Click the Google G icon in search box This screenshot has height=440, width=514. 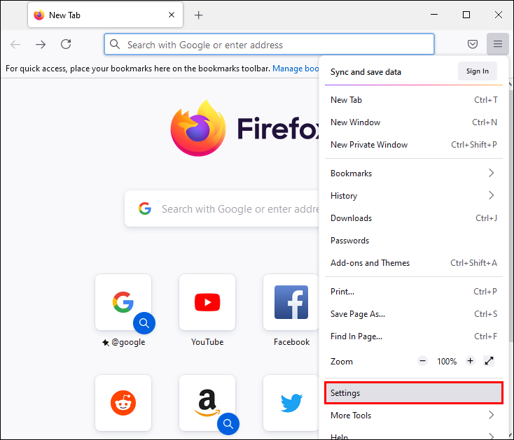[144, 208]
